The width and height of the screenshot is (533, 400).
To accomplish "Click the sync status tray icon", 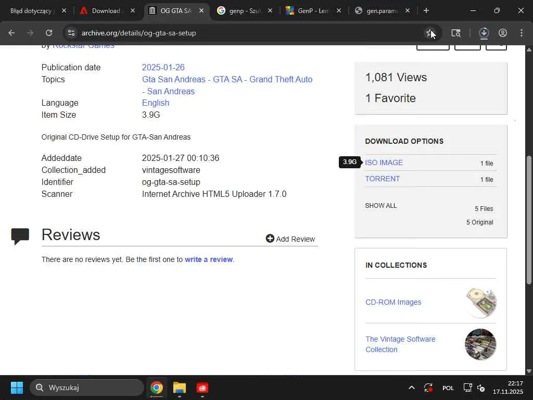I will [428, 387].
